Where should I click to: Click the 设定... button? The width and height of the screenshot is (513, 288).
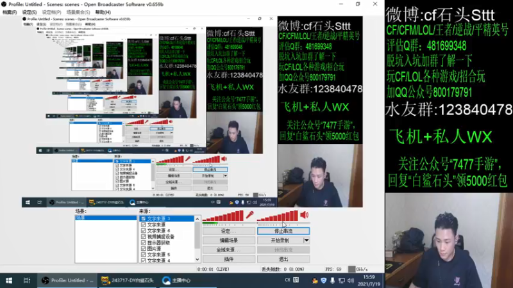(229, 231)
